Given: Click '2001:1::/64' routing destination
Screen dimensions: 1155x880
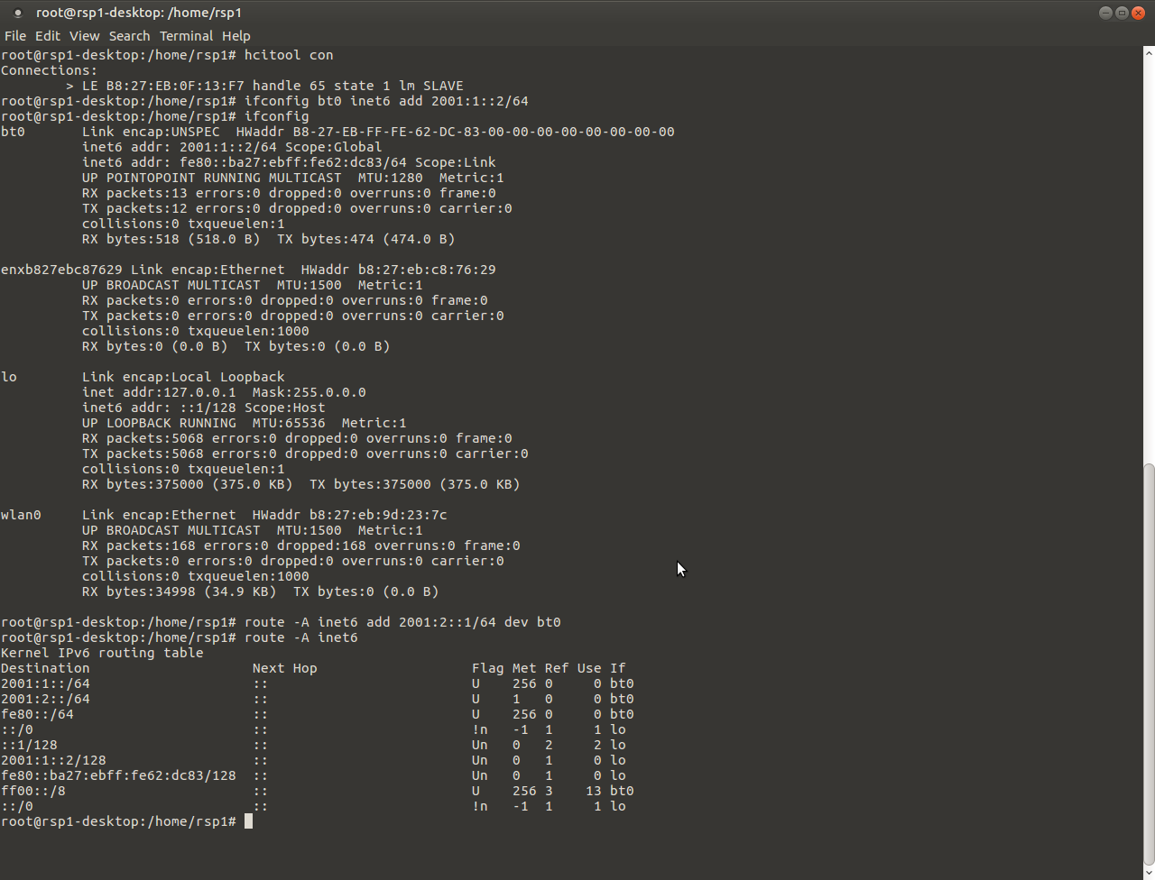Looking at the screenshot, I should coord(45,683).
